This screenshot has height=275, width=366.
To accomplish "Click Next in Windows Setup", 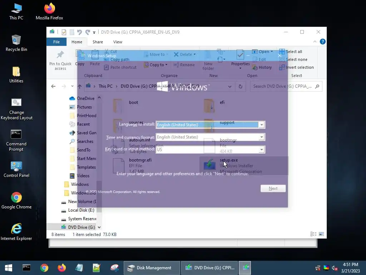I will [x=273, y=188].
